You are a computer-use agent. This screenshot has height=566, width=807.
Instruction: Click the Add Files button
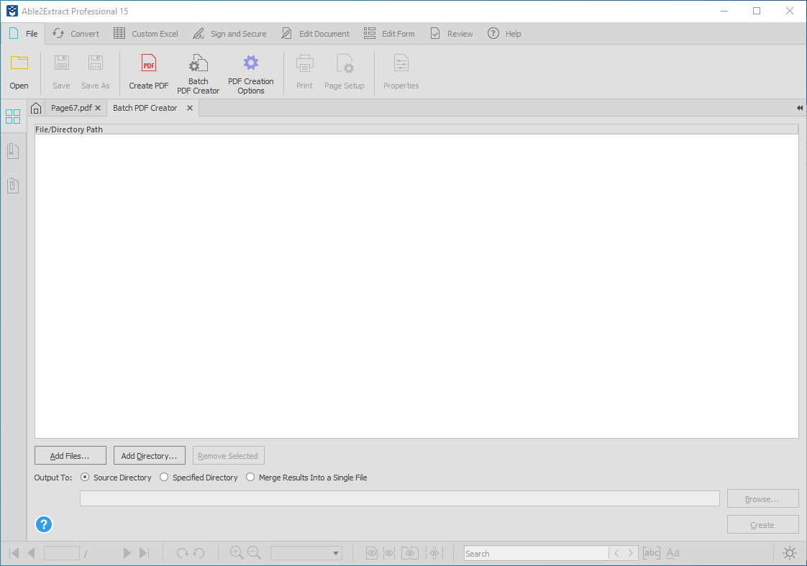click(x=70, y=455)
